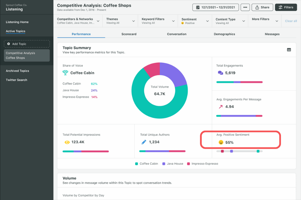Click the teal marker on sentiment slider
301x200 pixels.
(x=258, y=151)
